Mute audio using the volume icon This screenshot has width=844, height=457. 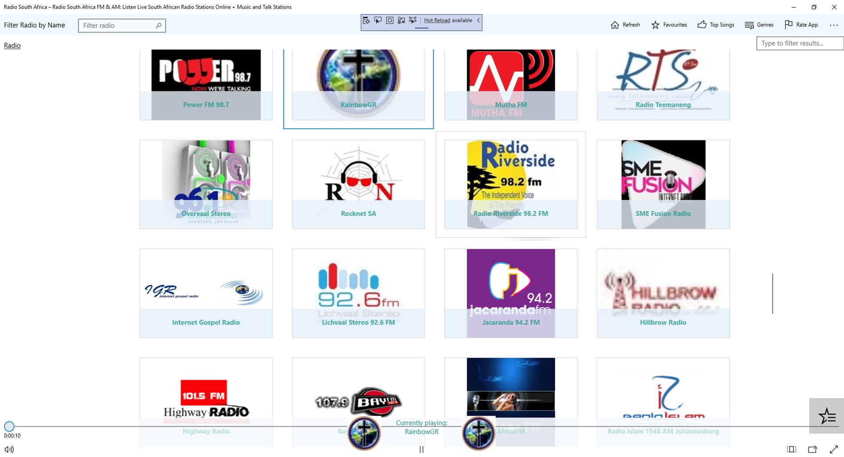[x=9, y=450]
